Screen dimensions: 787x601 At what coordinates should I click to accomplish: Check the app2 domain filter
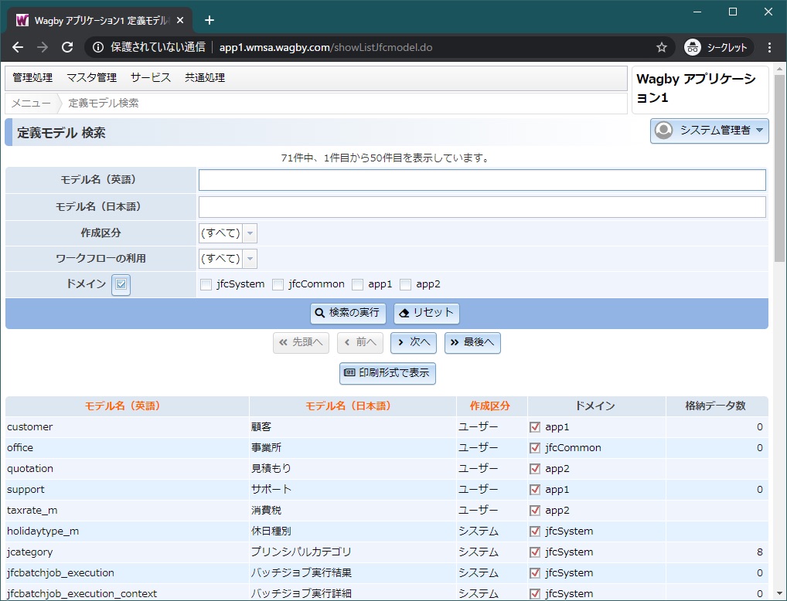[x=405, y=284]
